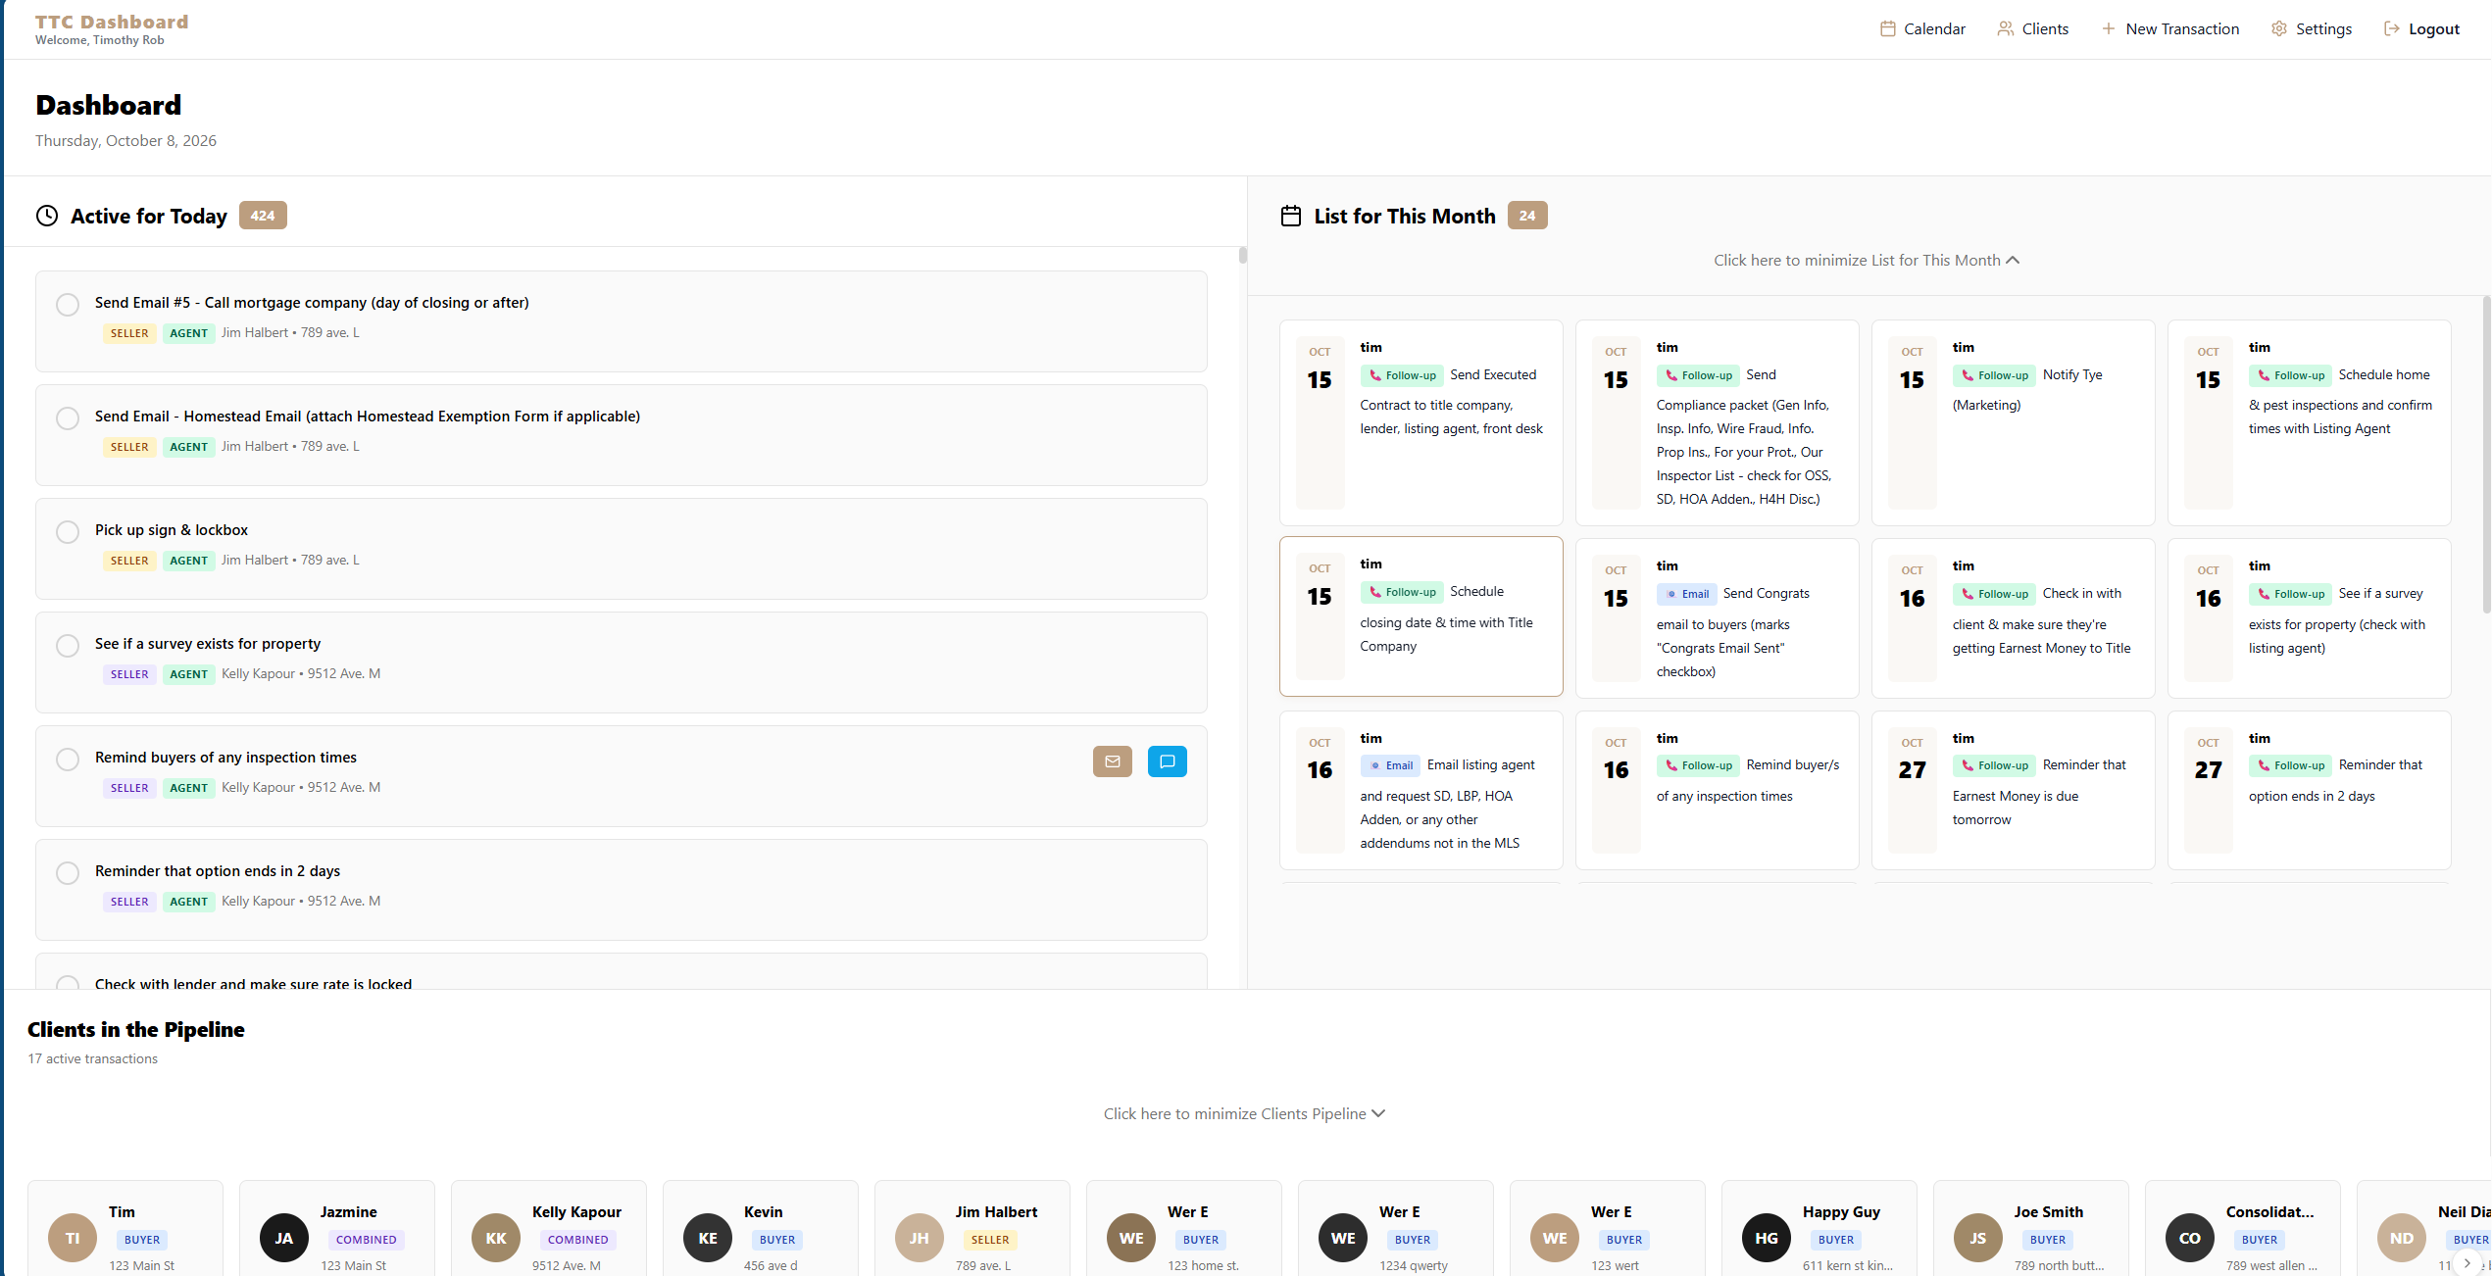Click the Active for Today clock icon
The height and width of the screenshot is (1276, 2492).
[x=47, y=216]
